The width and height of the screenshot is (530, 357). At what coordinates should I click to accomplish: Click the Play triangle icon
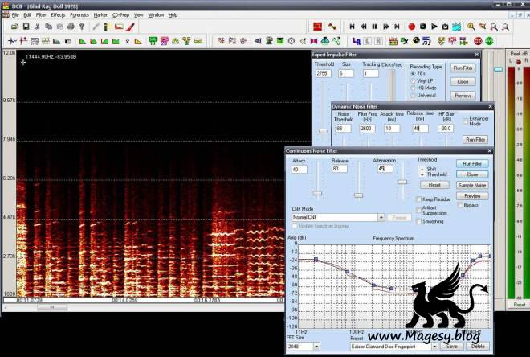[x=434, y=27]
